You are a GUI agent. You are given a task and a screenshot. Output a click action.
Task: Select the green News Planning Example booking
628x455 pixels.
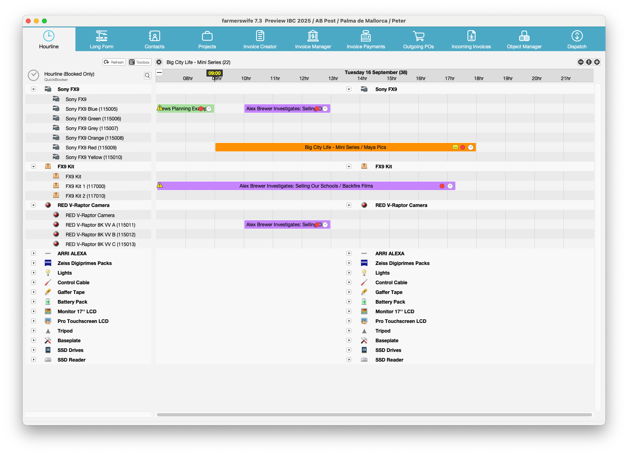coord(186,109)
